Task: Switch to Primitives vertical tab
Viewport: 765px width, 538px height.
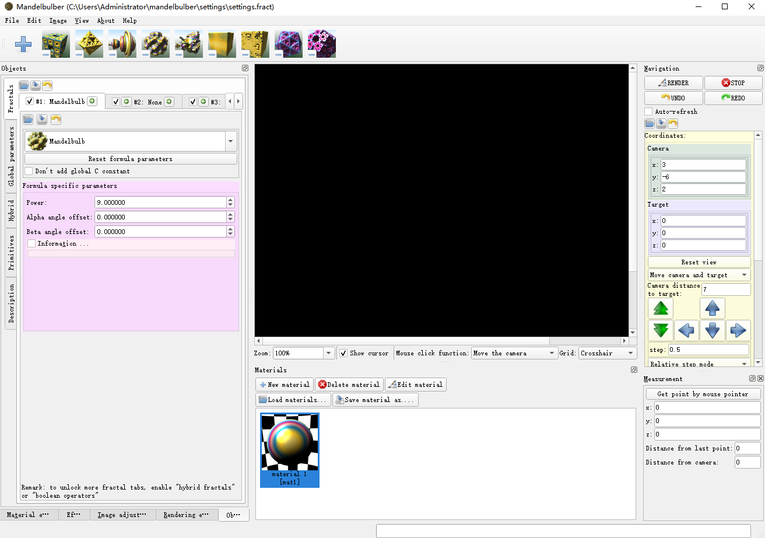Action: pos(11,253)
